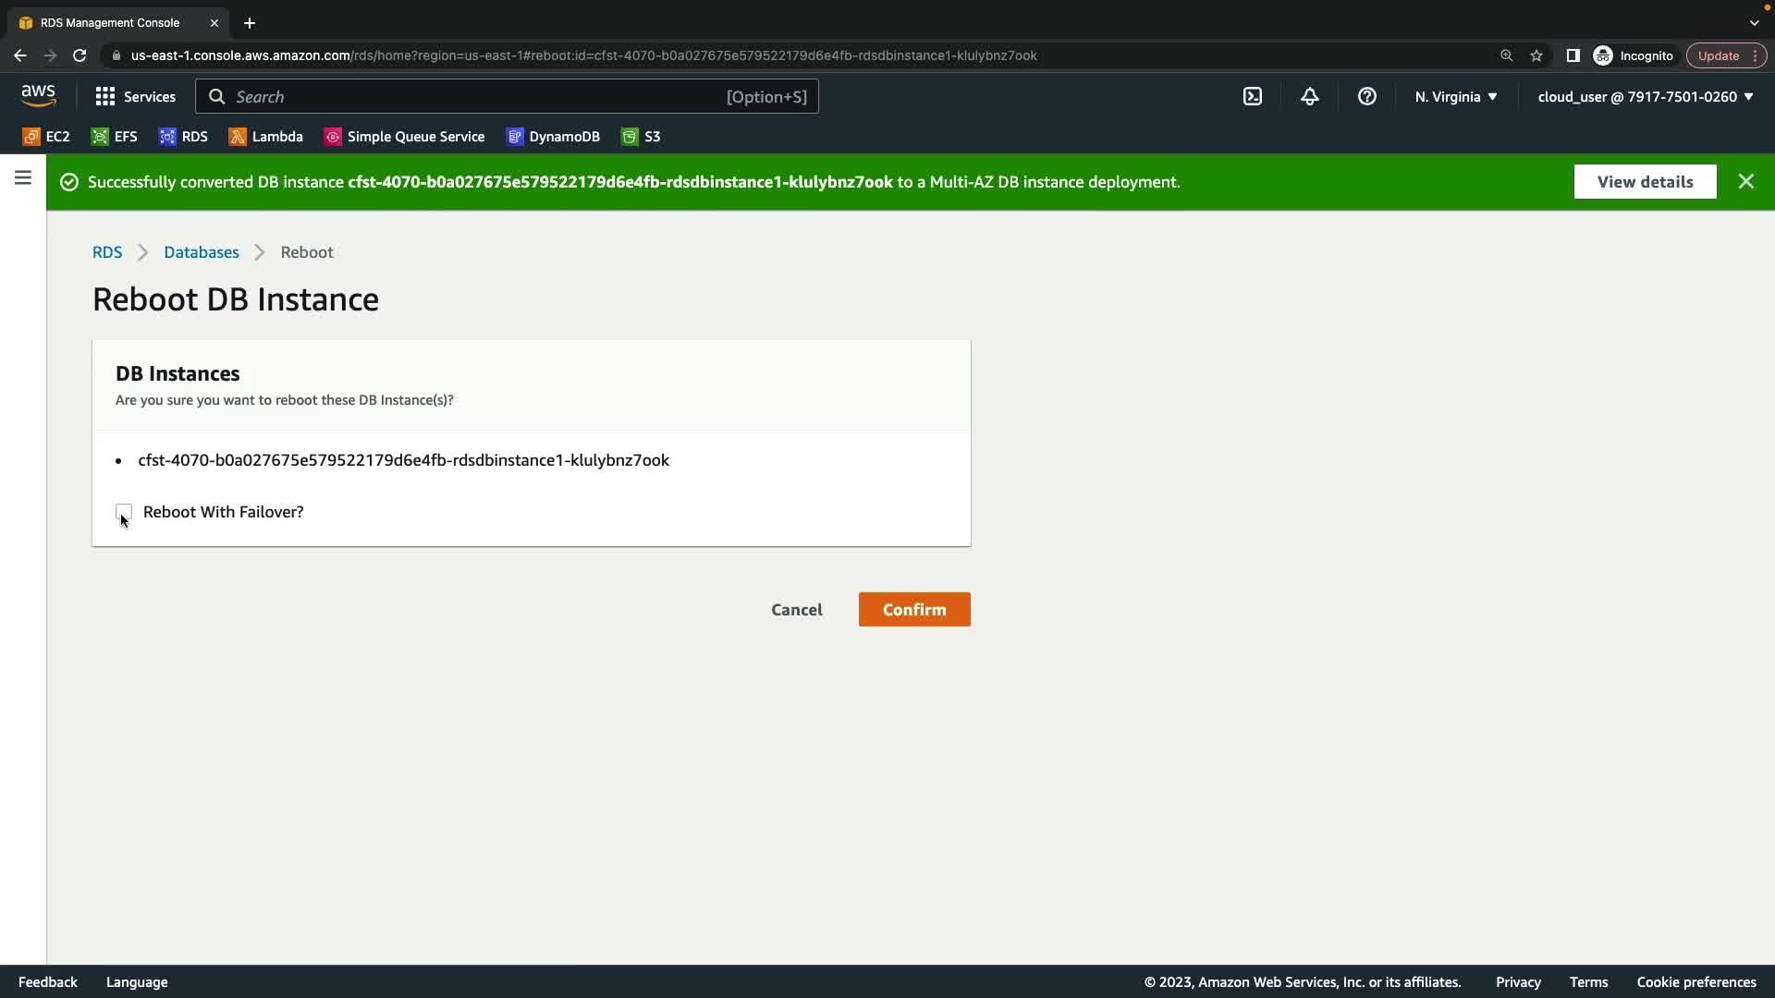
Task: Expand the left hamburger navigation menu
Action: [x=23, y=177]
